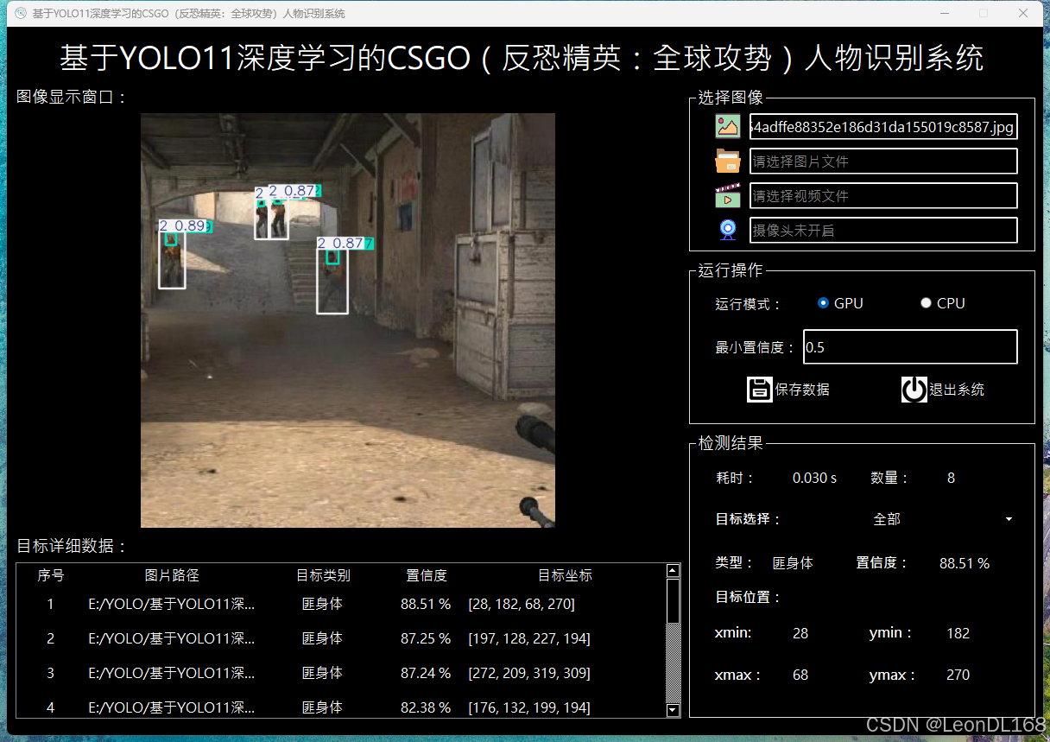Click coordinates cell [176, 132, 199, 194]
The width and height of the screenshot is (1050, 742).
(x=528, y=707)
